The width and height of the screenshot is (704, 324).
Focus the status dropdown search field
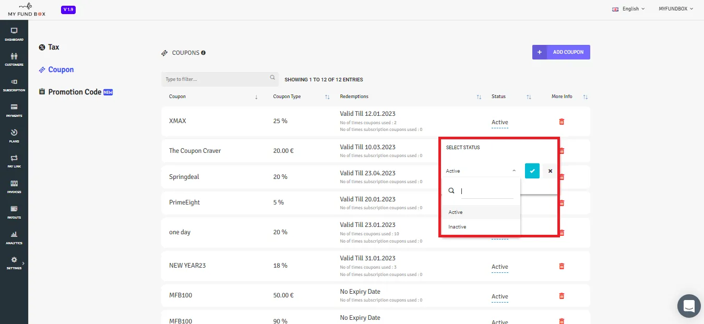click(x=487, y=191)
